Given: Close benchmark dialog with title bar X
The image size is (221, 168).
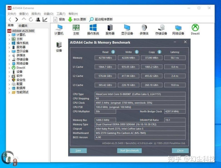Looking at the screenshot, I should click(x=185, y=42).
